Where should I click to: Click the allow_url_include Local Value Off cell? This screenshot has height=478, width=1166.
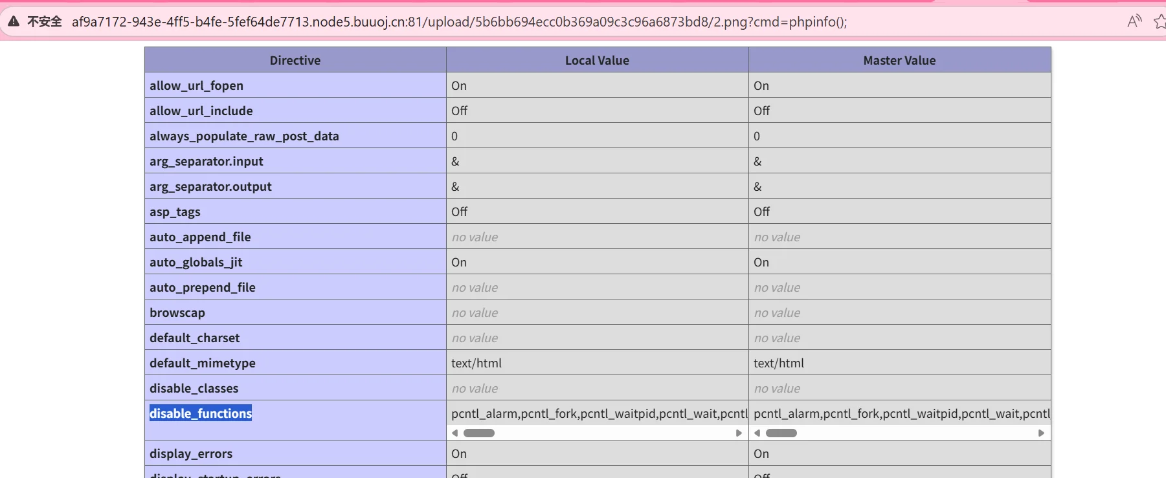coord(460,111)
